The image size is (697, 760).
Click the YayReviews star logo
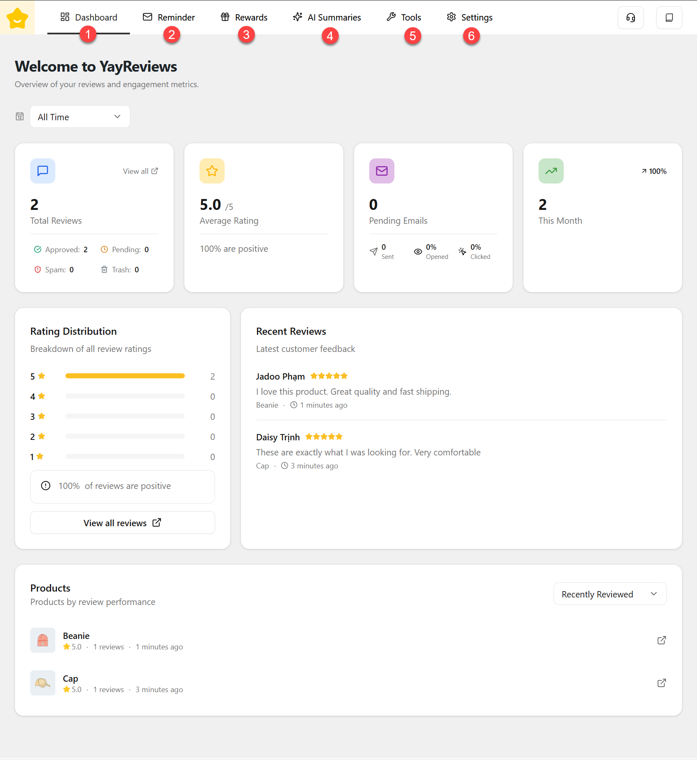17,18
